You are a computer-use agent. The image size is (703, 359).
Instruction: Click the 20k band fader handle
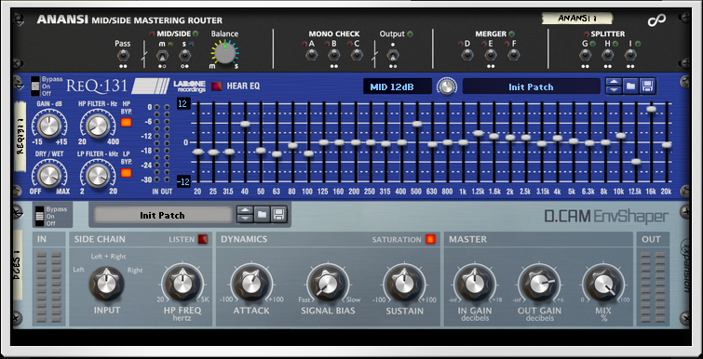[667, 144]
